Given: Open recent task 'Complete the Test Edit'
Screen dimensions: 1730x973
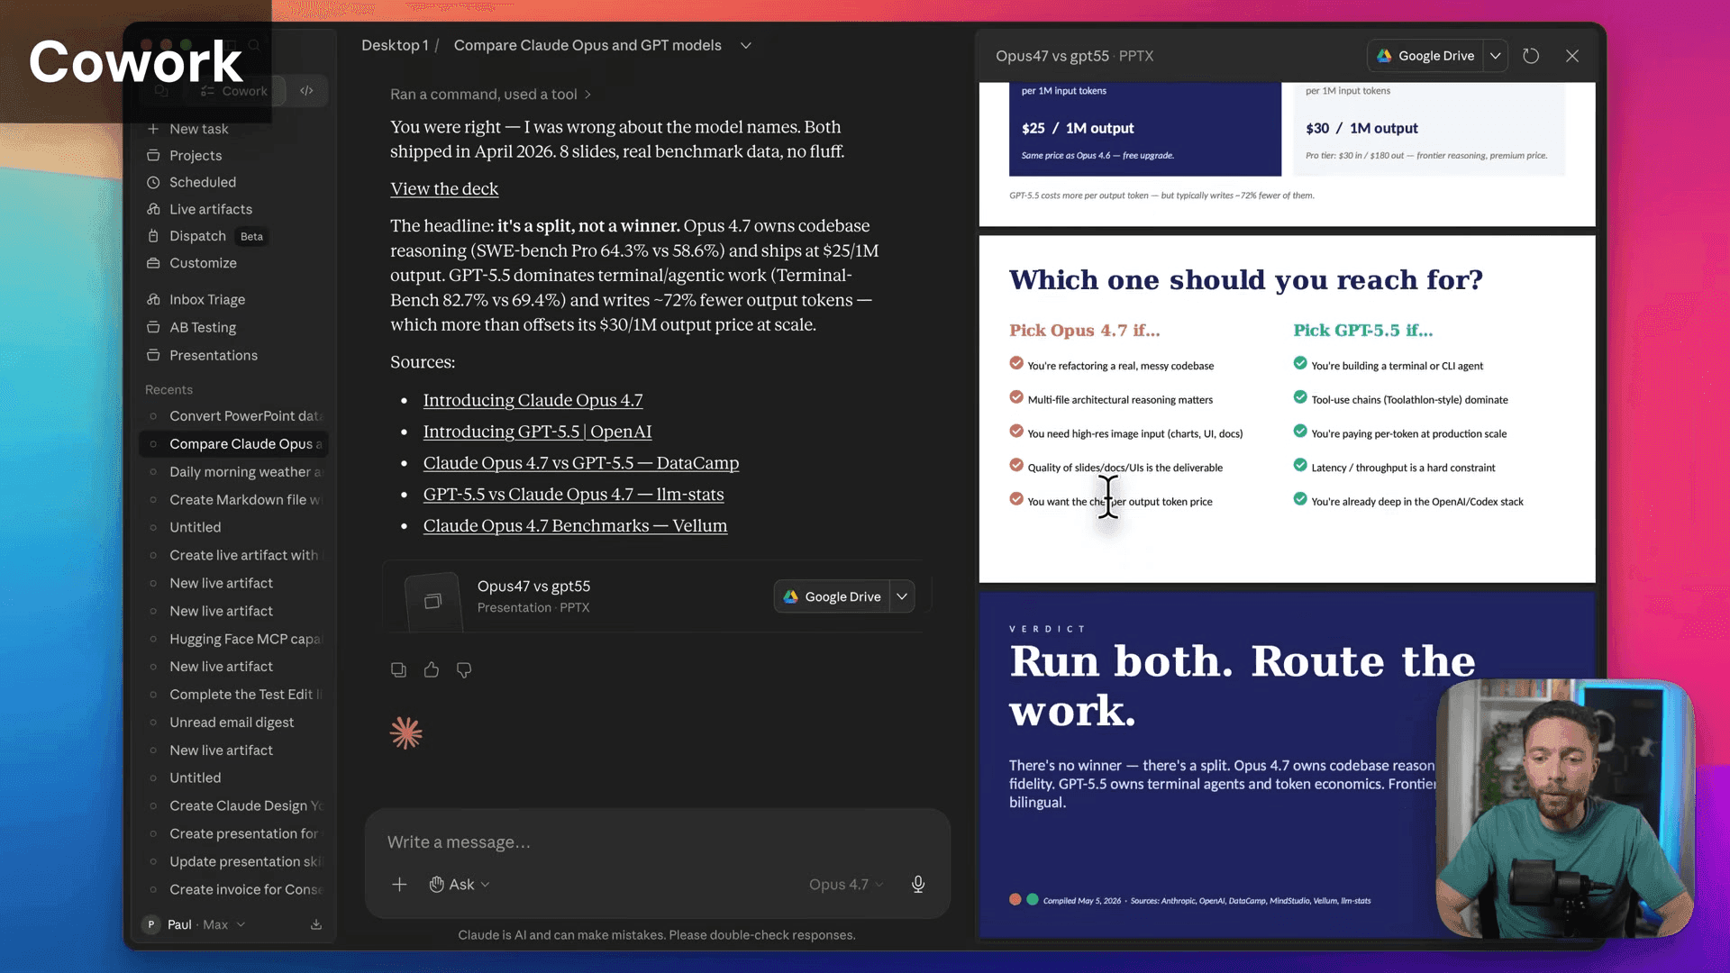Looking at the screenshot, I should point(233,695).
